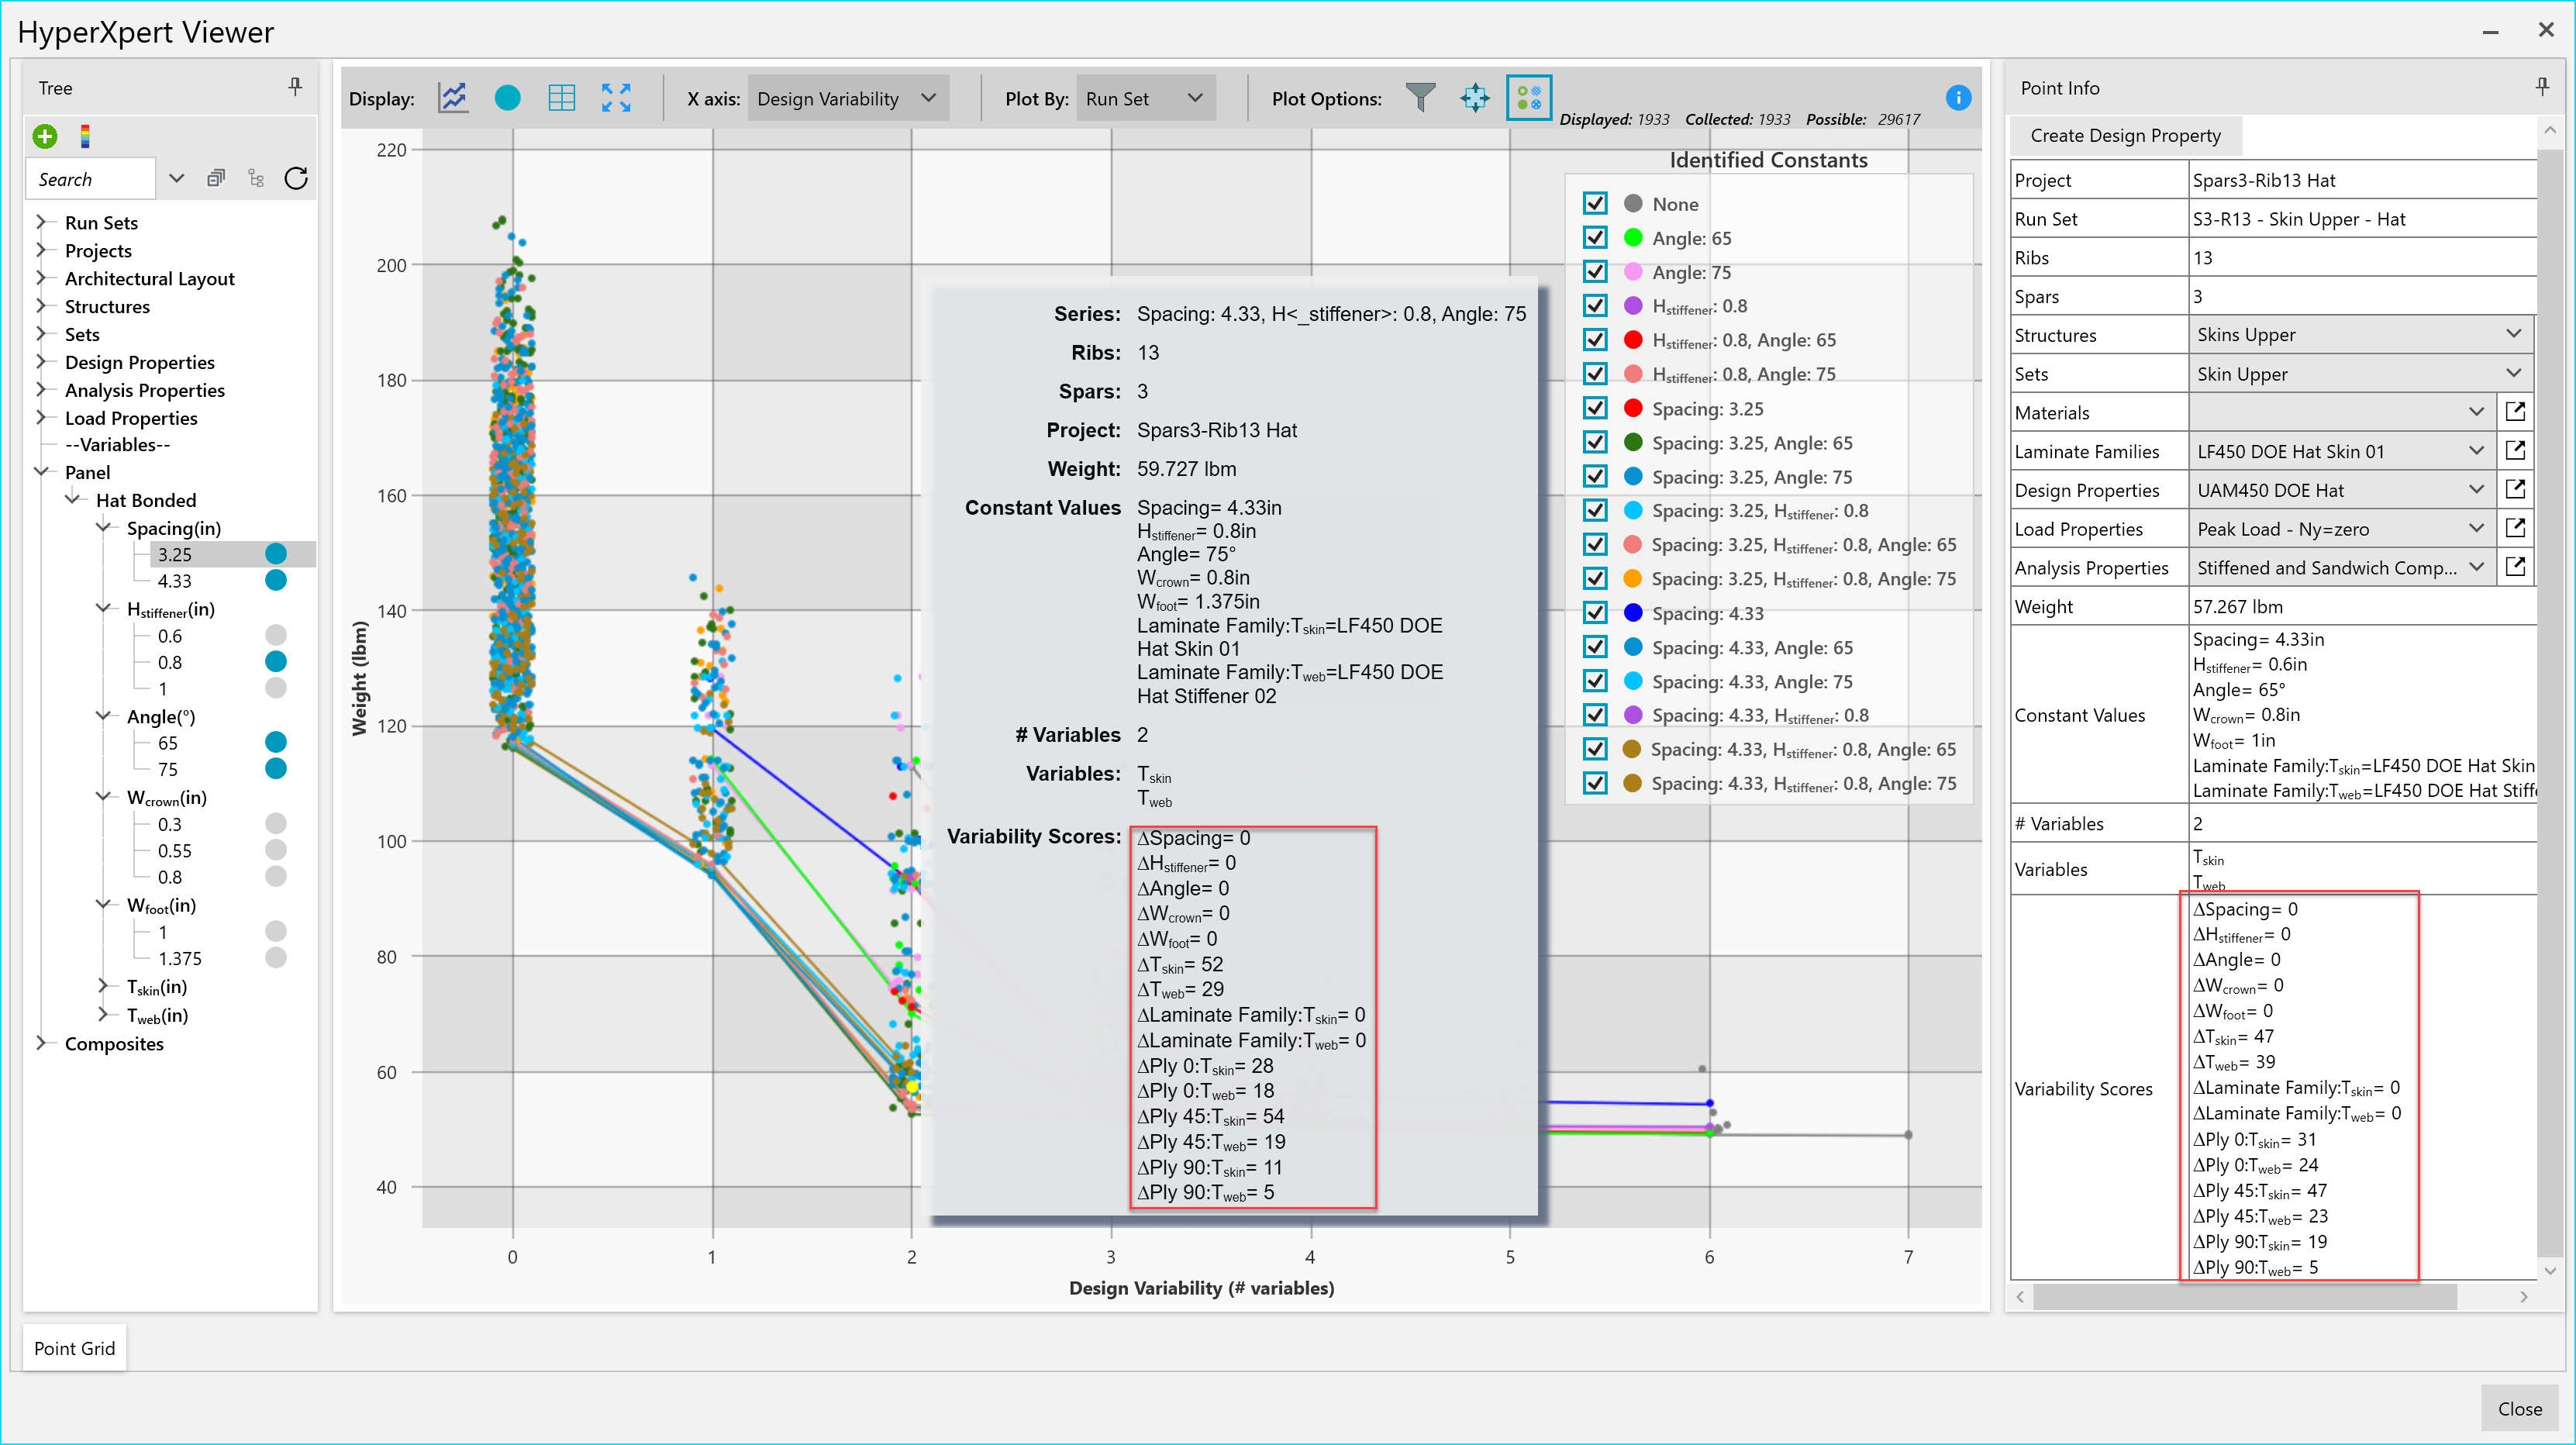This screenshot has height=1445, width=2576.
Task: Expand the Tskin(in) tree node
Action: (104, 986)
